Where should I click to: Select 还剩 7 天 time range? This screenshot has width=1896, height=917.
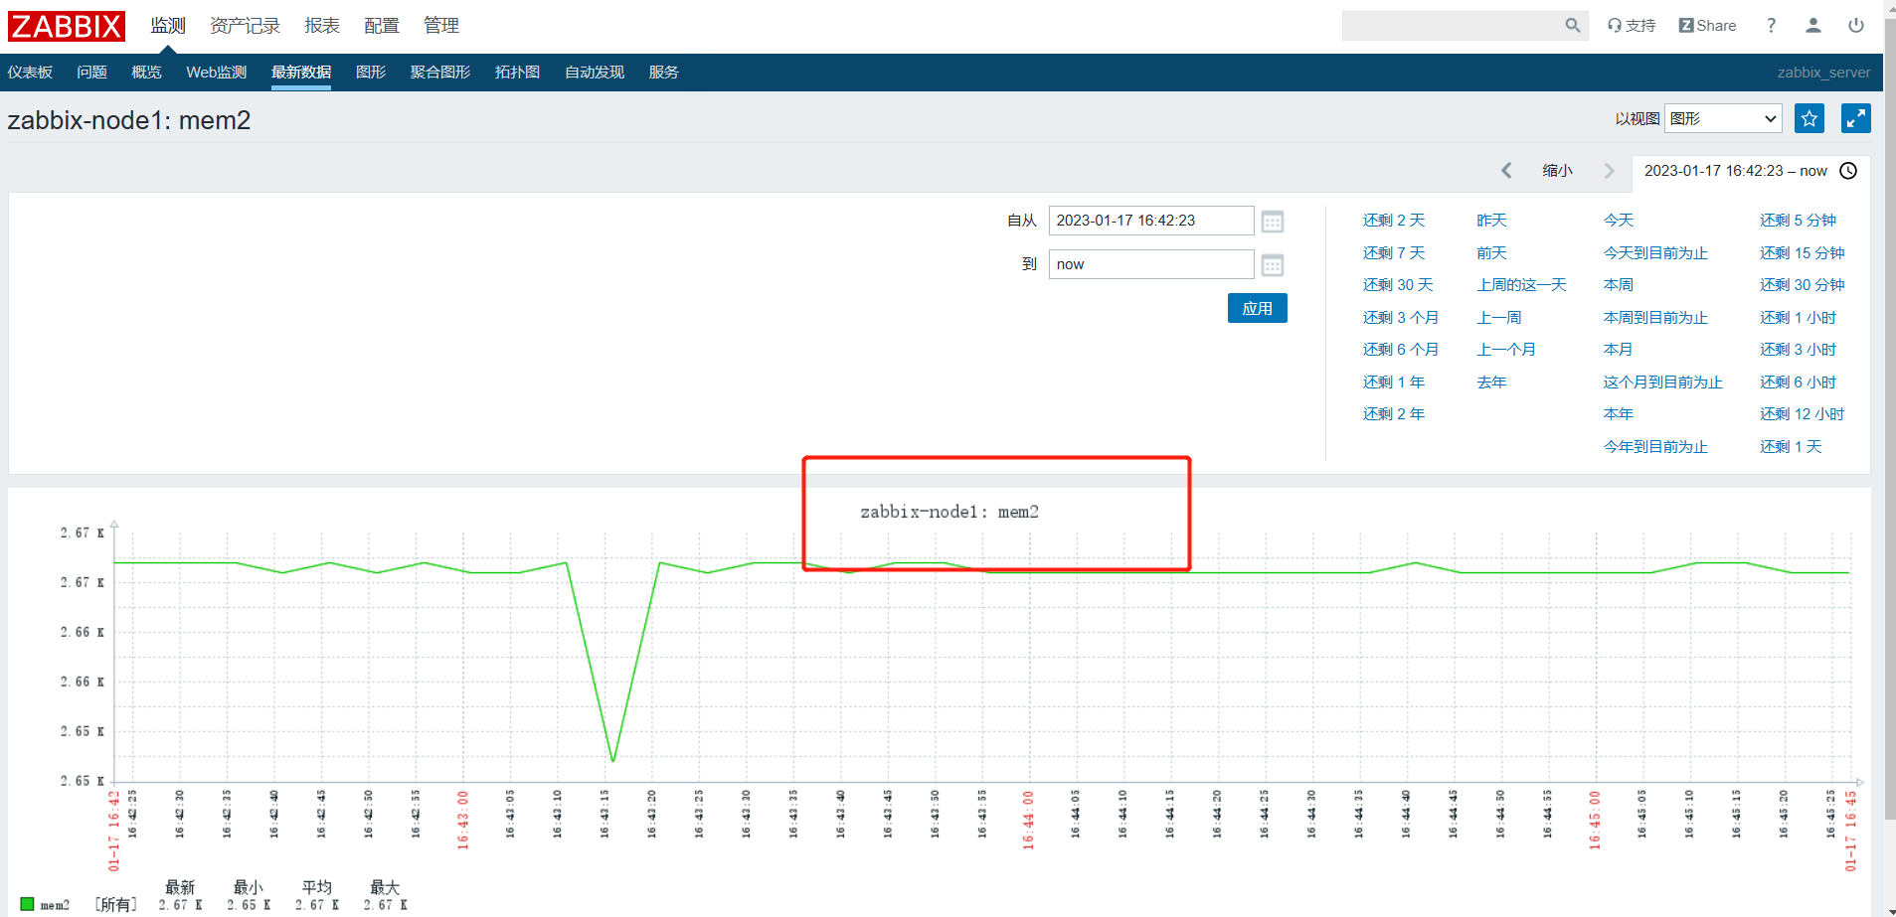(x=1394, y=253)
